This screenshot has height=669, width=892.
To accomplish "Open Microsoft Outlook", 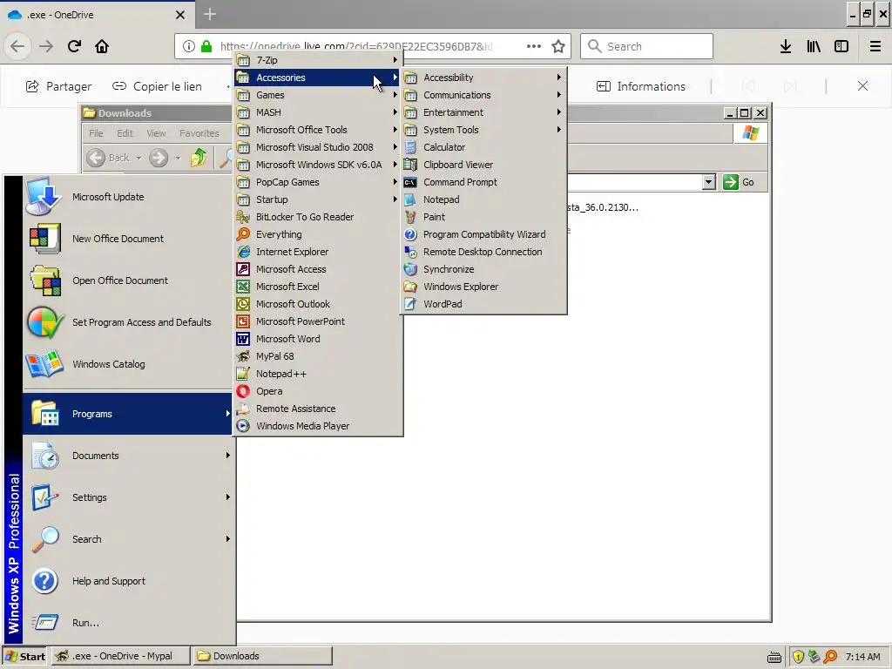I will click(x=318, y=304).
